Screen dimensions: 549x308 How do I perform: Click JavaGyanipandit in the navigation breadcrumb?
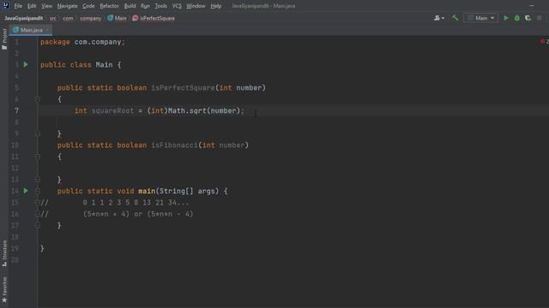[x=24, y=18]
